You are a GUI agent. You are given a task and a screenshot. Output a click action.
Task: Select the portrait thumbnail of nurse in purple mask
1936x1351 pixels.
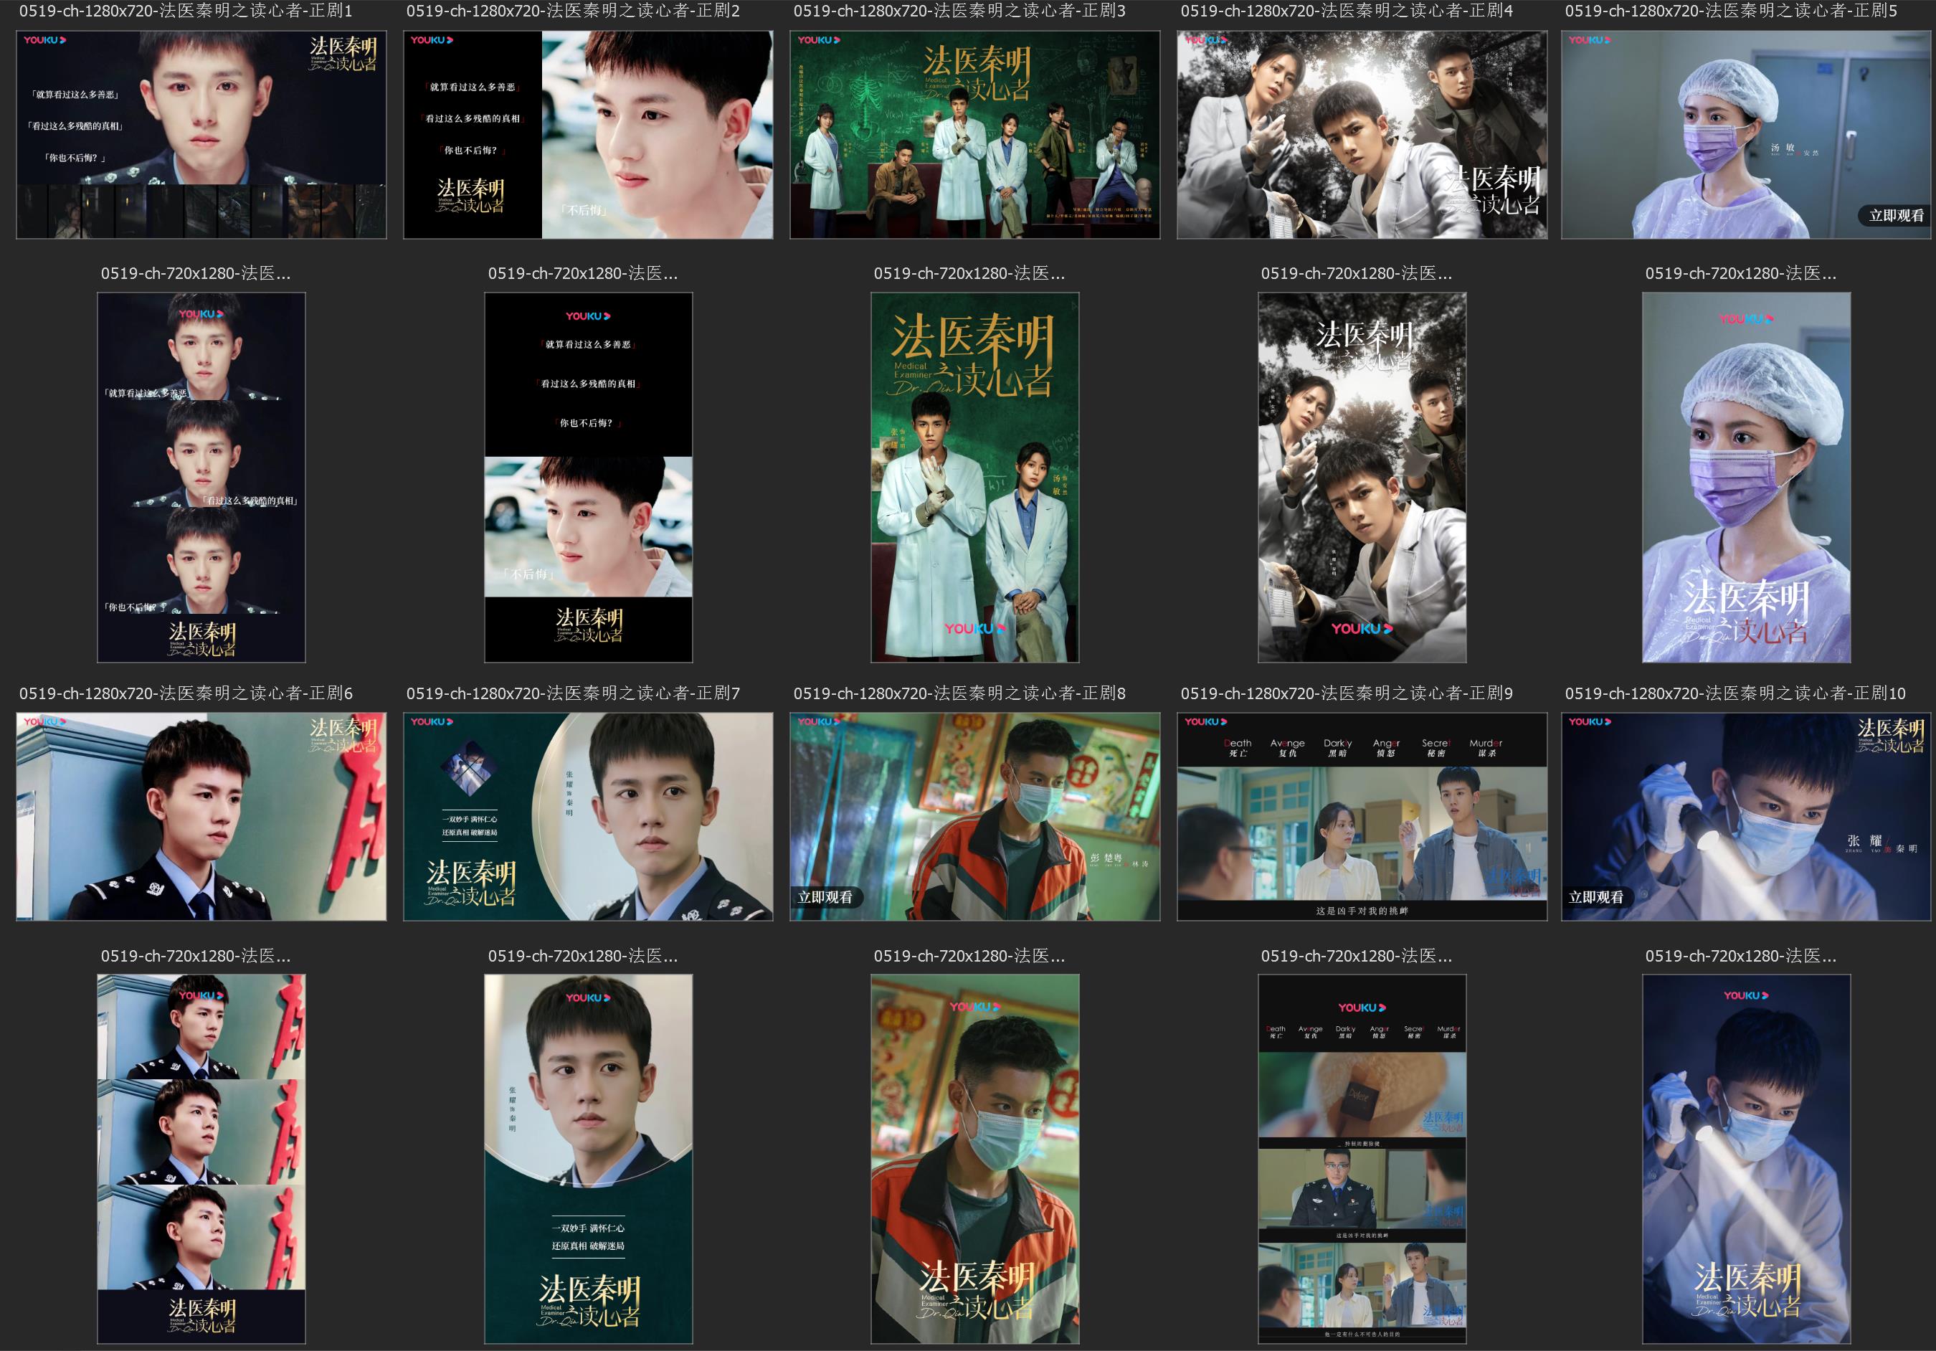tap(1746, 478)
